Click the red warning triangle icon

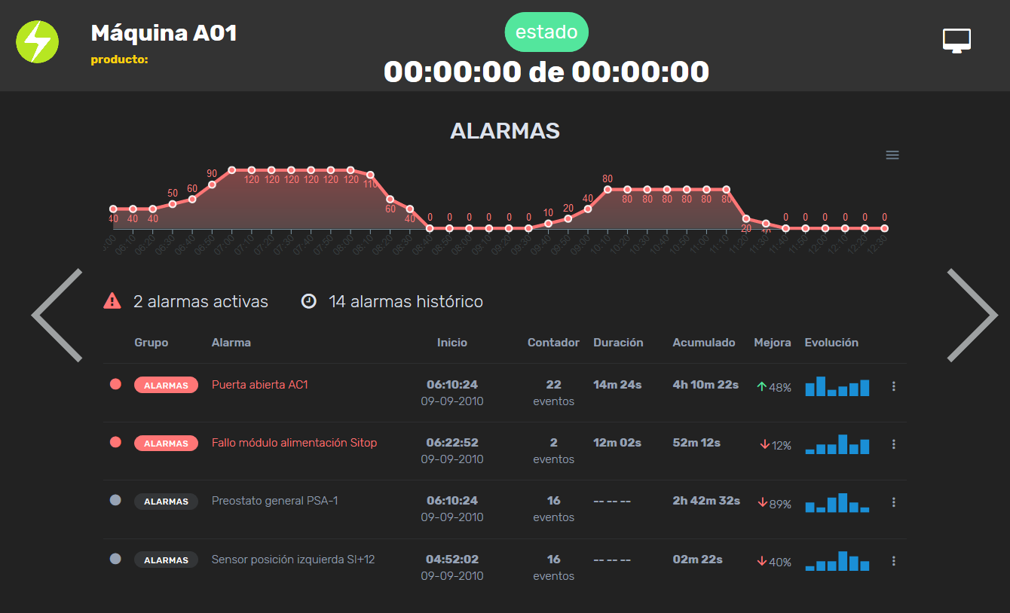pos(112,301)
